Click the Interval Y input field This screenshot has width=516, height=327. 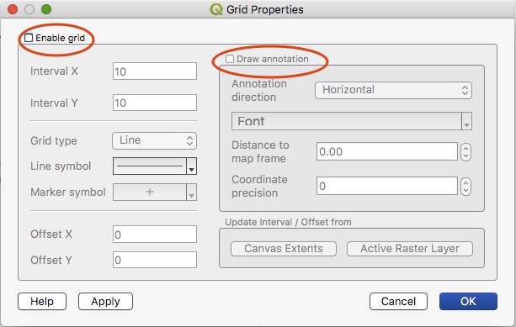(x=155, y=103)
